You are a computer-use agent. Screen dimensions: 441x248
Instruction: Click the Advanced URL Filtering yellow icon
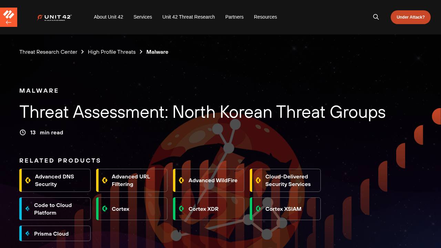(x=105, y=180)
